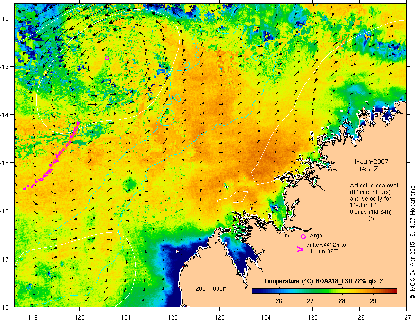Click the cyan bathymetry legend line sample
Viewport: 416px width, 321px height.
pyautogui.click(x=205, y=294)
